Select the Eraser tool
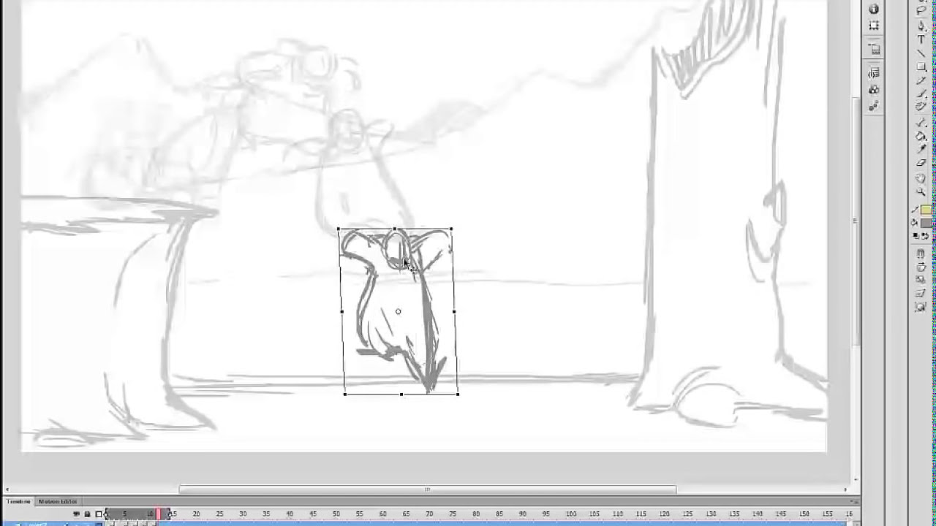This screenshot has width=936, height=526. [921, 163]
